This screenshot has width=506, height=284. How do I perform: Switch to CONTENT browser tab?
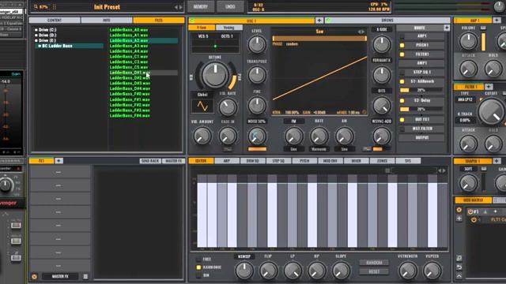point(55,21)
